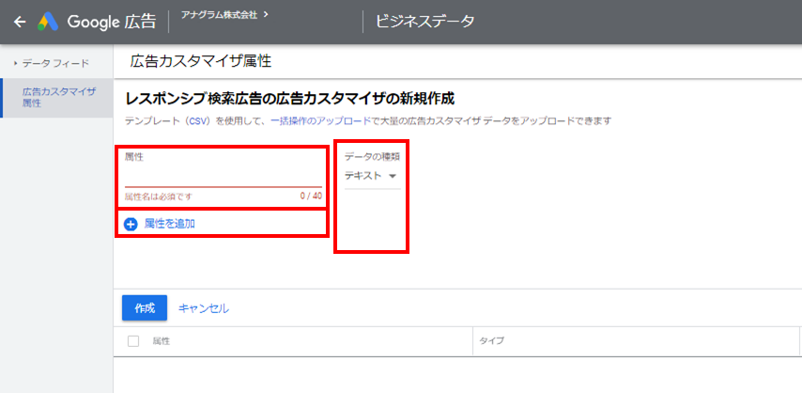Image resolution: width=802 pixels, height=393 pixels.
Task: Click the Google Ads logo icon
Action: (49, 22)
